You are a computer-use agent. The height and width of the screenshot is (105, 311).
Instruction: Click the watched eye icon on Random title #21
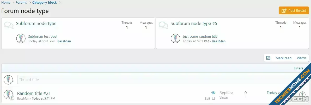tap(213, 93)
